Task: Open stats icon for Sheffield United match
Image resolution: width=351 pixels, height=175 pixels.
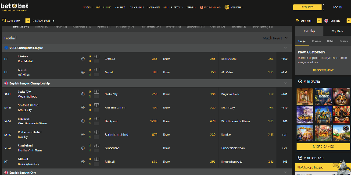Action: [83, 108]
